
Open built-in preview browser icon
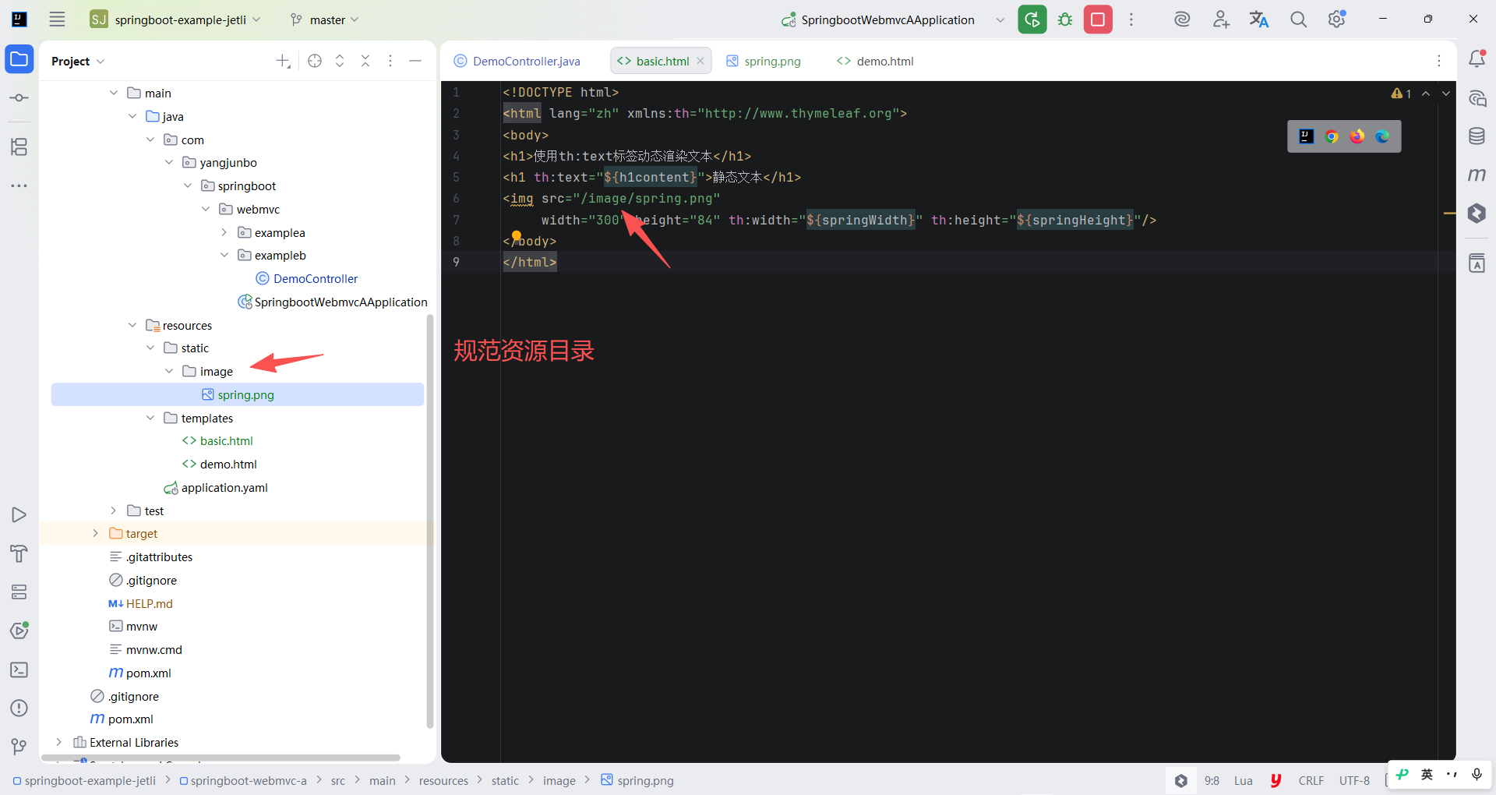coord(1307,136)
